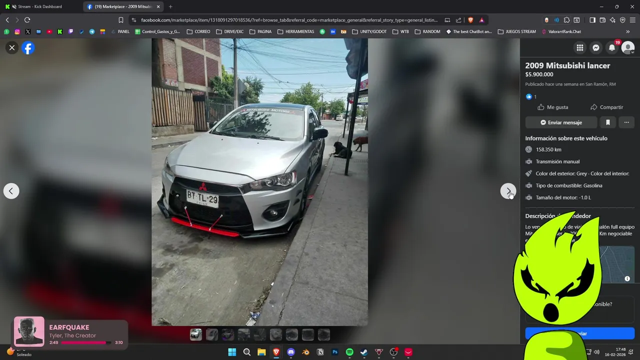640x360 pixels.
Task: Select the second photo thumbnail
Action: coord(212,334)
